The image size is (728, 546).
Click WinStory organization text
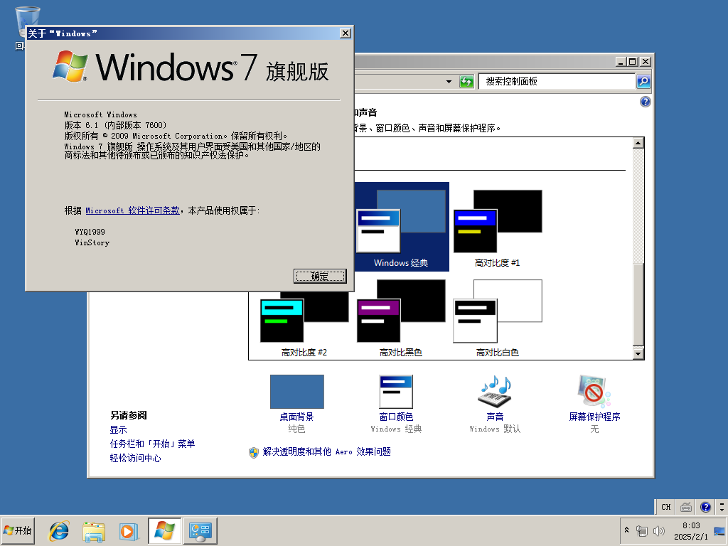[92, 242]
